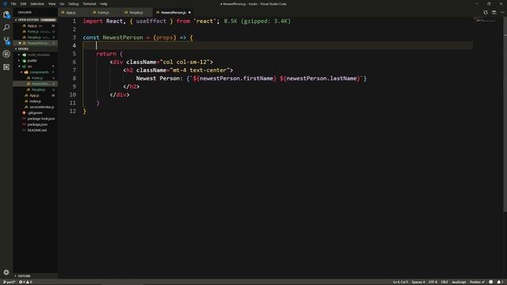Open Form.js in Open Editors list
Viewport: 507px width, 285px height.
tap(35, 32)
